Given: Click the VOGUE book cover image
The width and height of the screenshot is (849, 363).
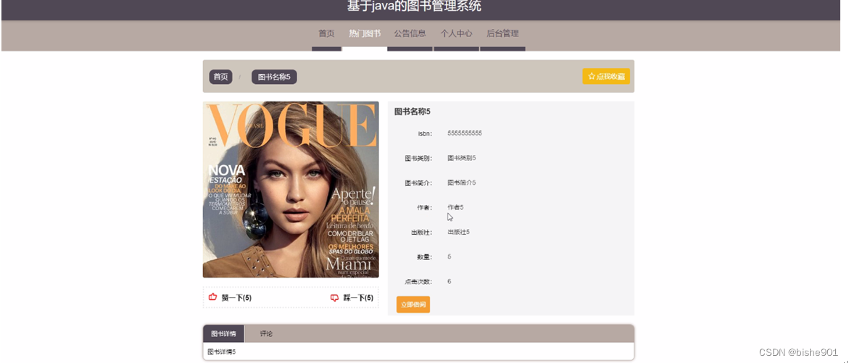Looking at the screenshot, I should coord(291,189).
